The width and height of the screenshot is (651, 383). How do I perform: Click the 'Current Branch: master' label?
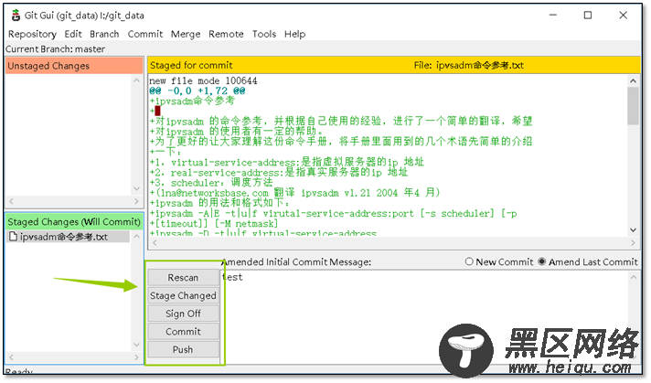(x=55, y=49)
